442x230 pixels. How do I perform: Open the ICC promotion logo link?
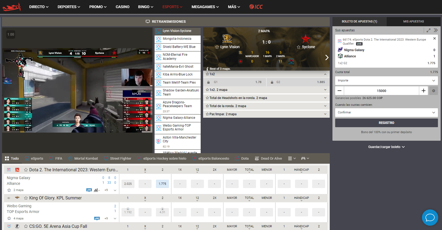point(256,7)
